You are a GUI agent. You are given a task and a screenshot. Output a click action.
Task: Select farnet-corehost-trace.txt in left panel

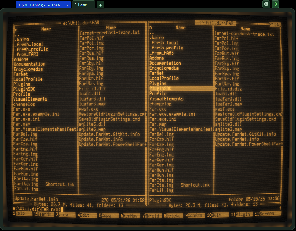tap(110, 33)
